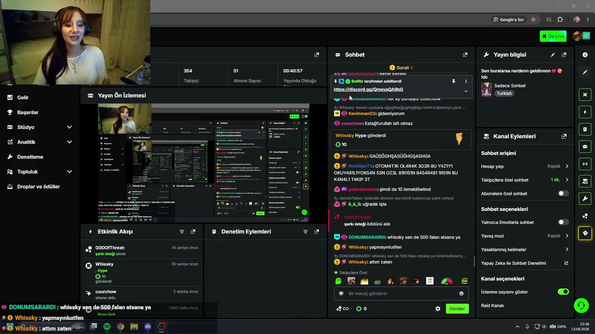Pick the green ghost emote

[x=338, y=281]
